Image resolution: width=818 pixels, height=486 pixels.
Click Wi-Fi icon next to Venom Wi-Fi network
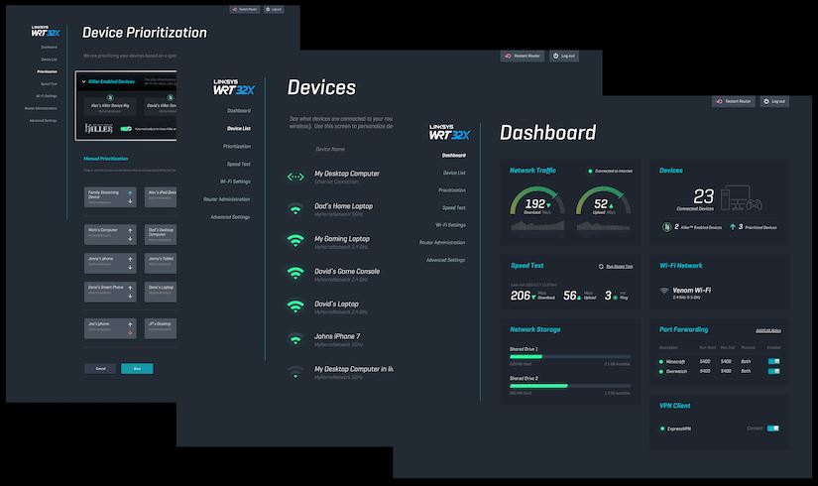click(663, 293)
